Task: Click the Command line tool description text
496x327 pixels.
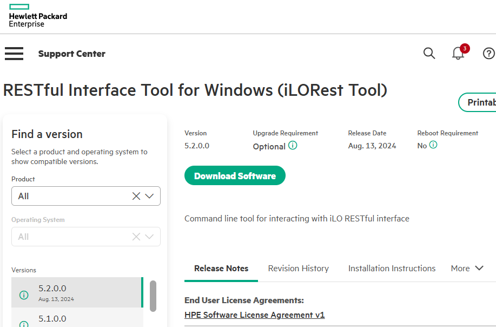Action: coord(297,218)
